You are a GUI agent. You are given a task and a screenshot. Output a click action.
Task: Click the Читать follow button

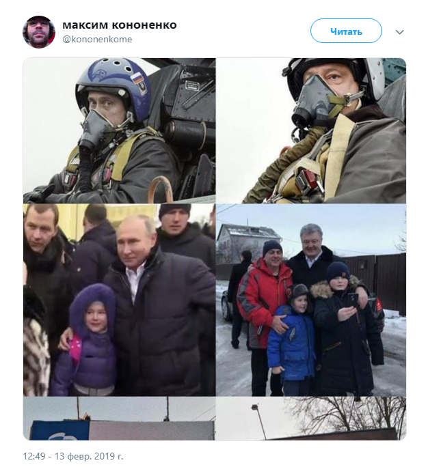[x=346, y=31]
